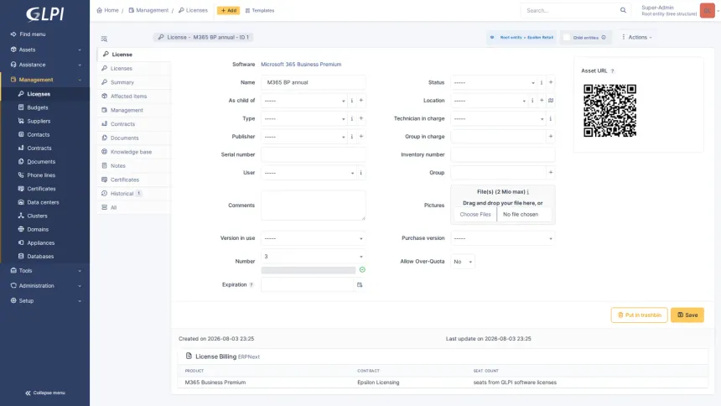This screenshot has height=406, width=721.
Task: Open the Knowledge base tab
Action: point(134,152)
